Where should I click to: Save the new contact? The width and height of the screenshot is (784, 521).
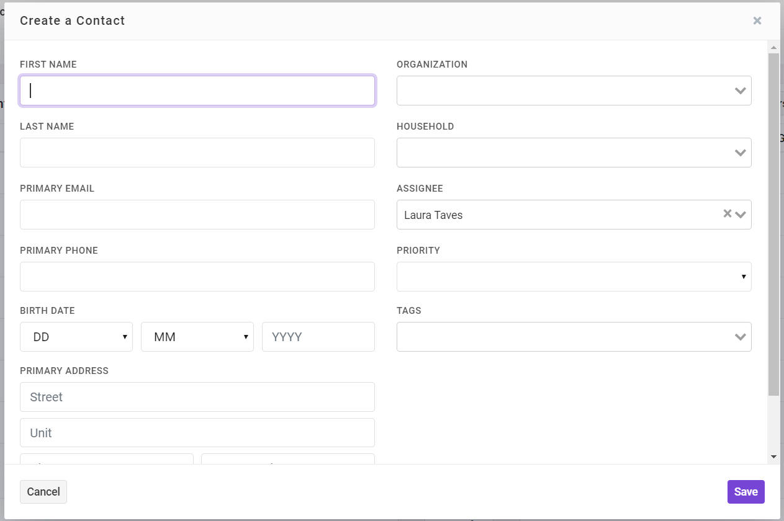[x=746, y=492]
